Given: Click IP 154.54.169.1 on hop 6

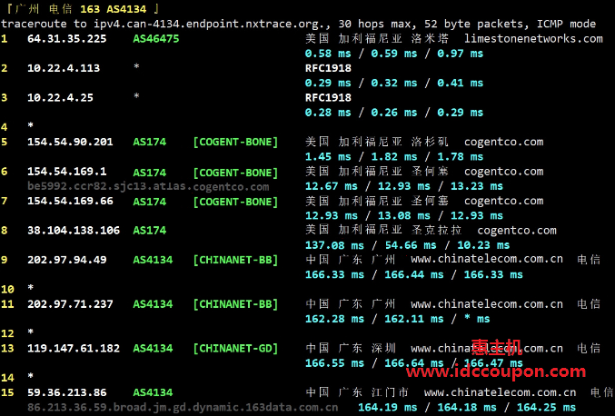Looking at the screenshot, I should click(x=66, y=172).
